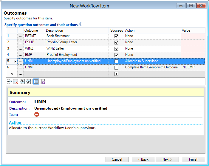Select the row 1 header

12,36
